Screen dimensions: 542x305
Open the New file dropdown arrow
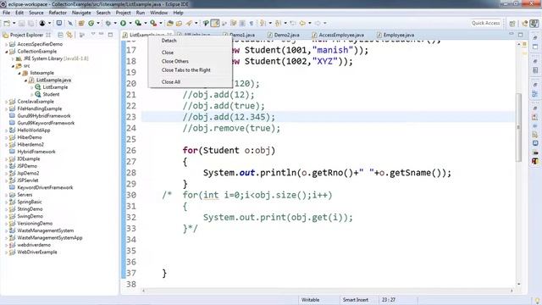pos(14,23)
